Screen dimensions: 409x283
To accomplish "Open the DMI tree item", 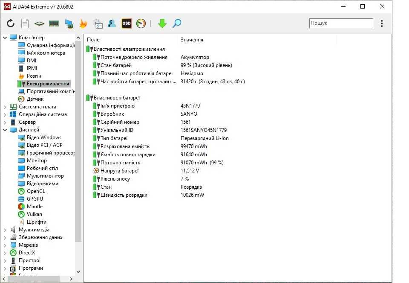I will [27, 60].
